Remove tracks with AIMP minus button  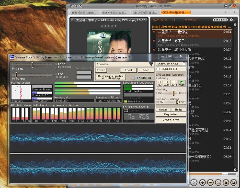(210, 182)
